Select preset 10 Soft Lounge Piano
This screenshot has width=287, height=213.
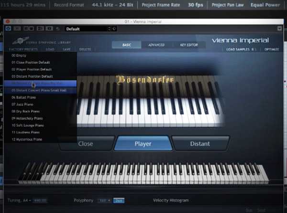(x=40, y=125)
